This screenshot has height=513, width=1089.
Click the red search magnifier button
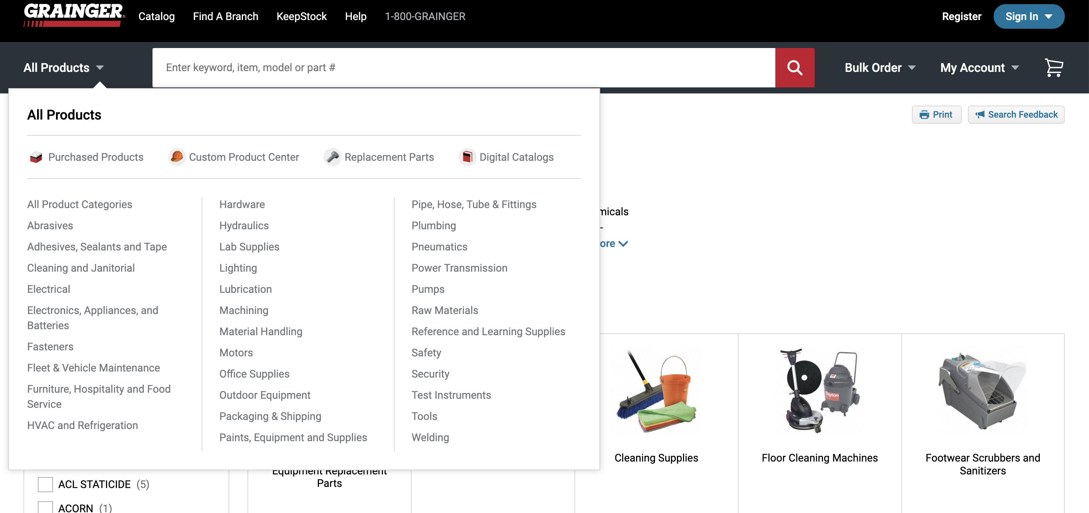click(x=794, y=68)
